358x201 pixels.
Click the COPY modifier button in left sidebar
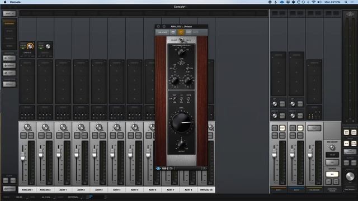(10, 73)
